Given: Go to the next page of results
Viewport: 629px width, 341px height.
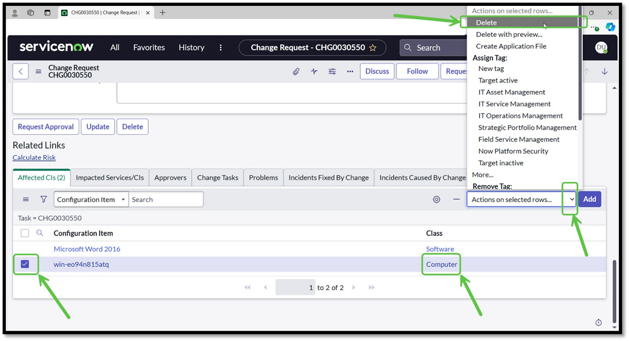Looking at the screenshot, I should point(354,288).
